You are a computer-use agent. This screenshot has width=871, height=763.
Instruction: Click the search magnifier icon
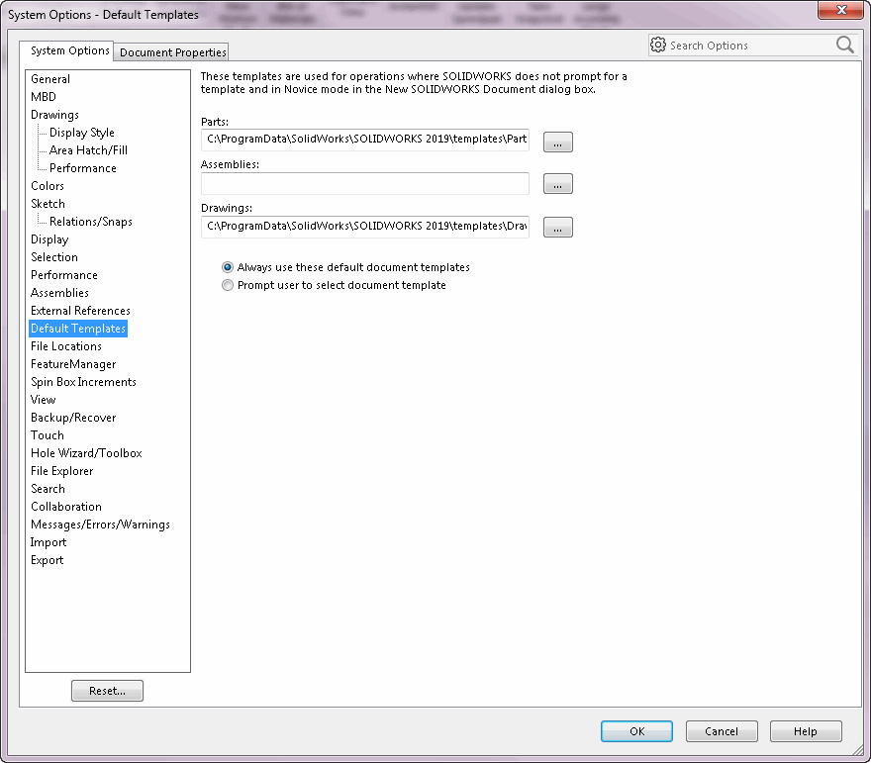click(844, 45)
